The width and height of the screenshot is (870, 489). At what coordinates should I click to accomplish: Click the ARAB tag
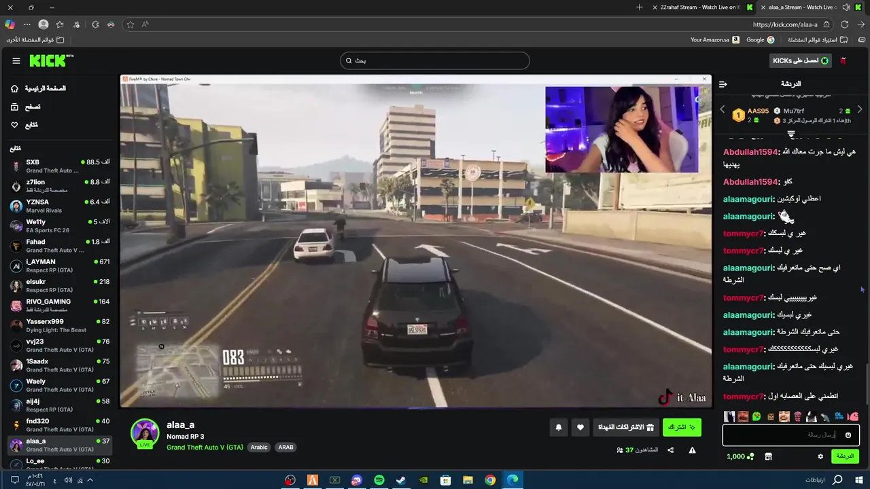[x=285, y=447]
